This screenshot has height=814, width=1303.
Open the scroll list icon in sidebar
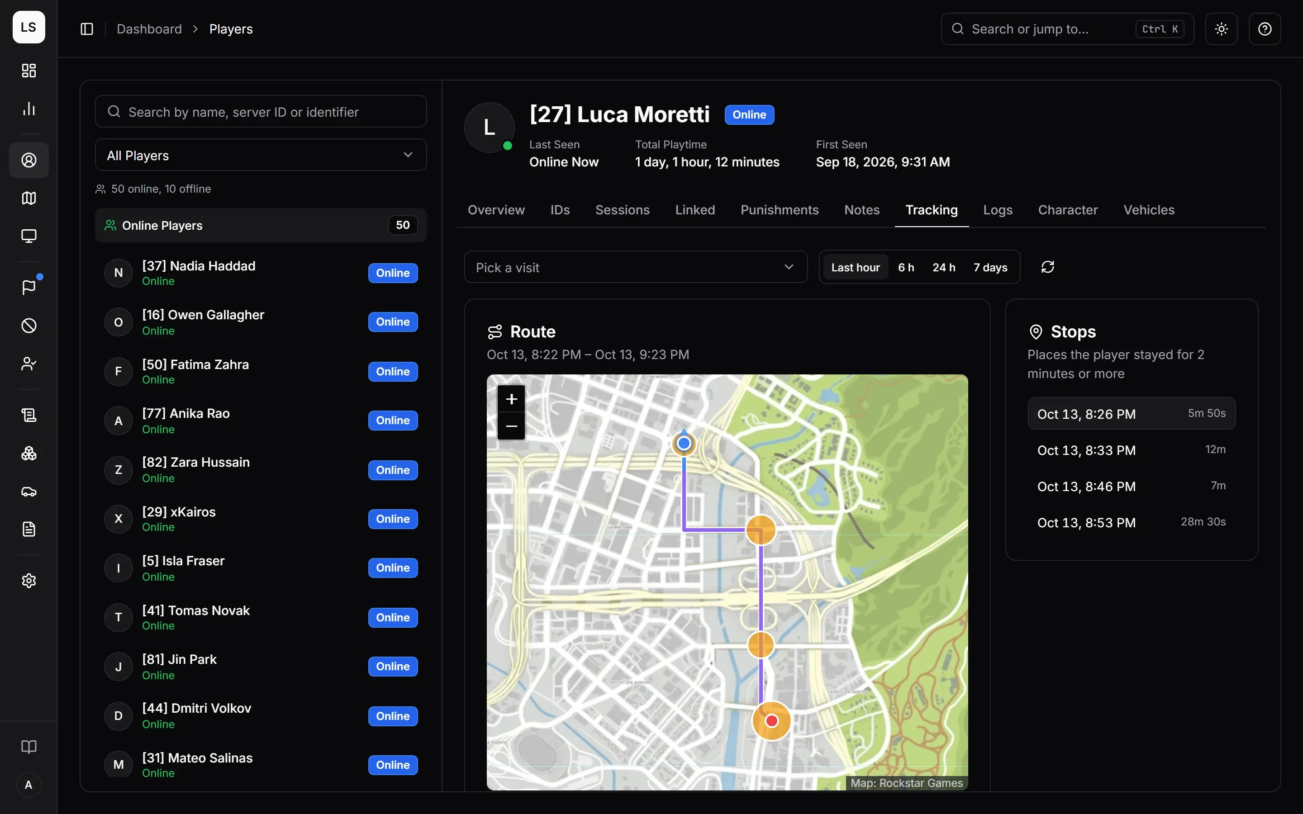coord(29,415)
